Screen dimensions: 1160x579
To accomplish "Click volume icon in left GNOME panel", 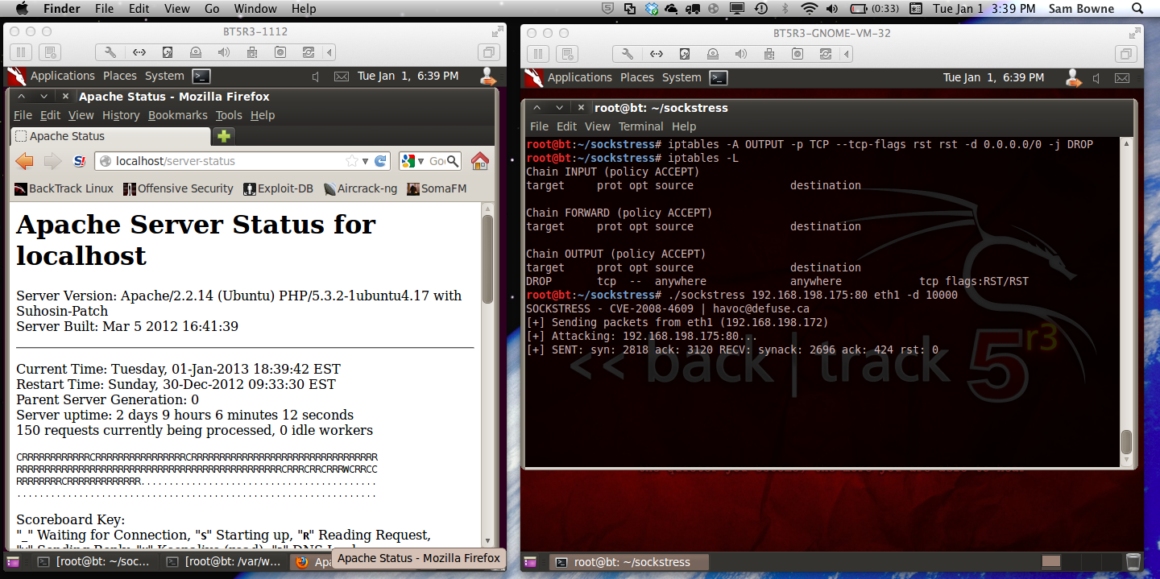I will click(x=317, y=77).
